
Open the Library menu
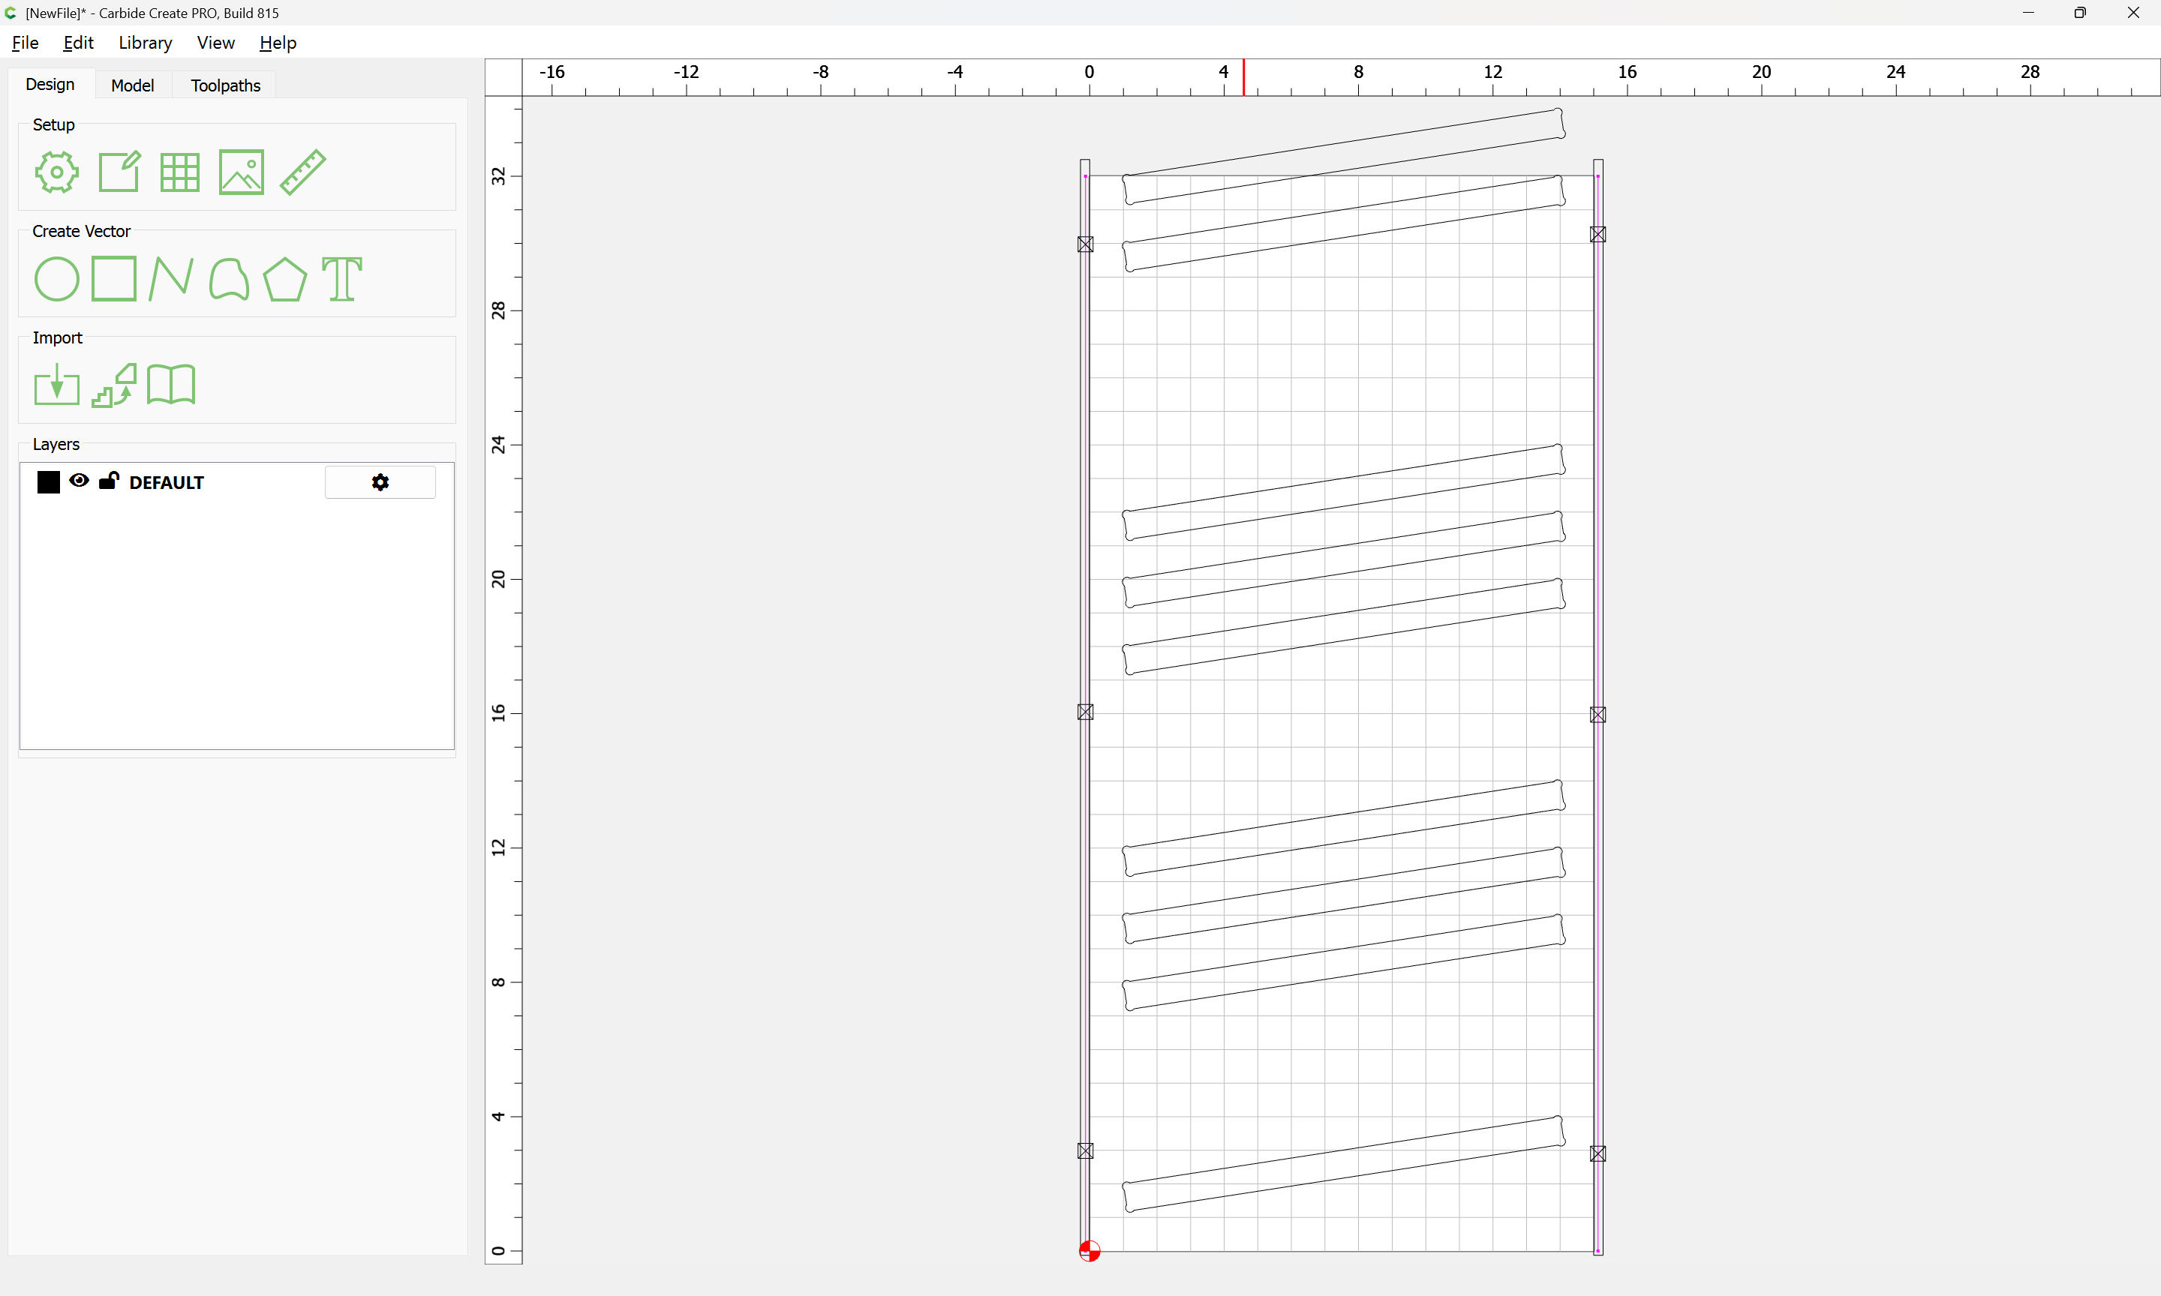(x=145, y=43)
